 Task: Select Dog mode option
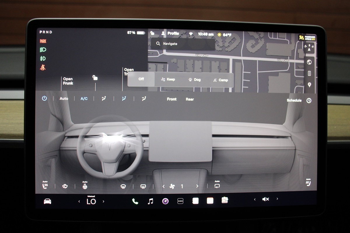point(195,80)
